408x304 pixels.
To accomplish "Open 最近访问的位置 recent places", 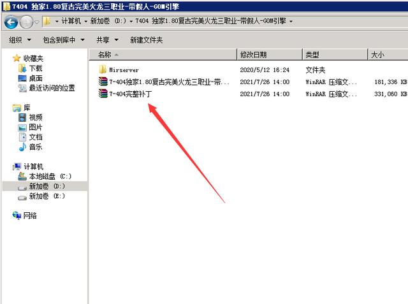I will [x=51, y=88].
